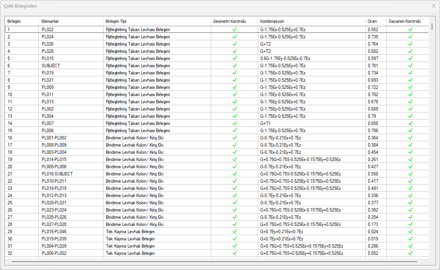Viewport: 440px width, 270px height.
Task: Select the PL016-SUBJECT element cell
Action: [x=57, y=174]
